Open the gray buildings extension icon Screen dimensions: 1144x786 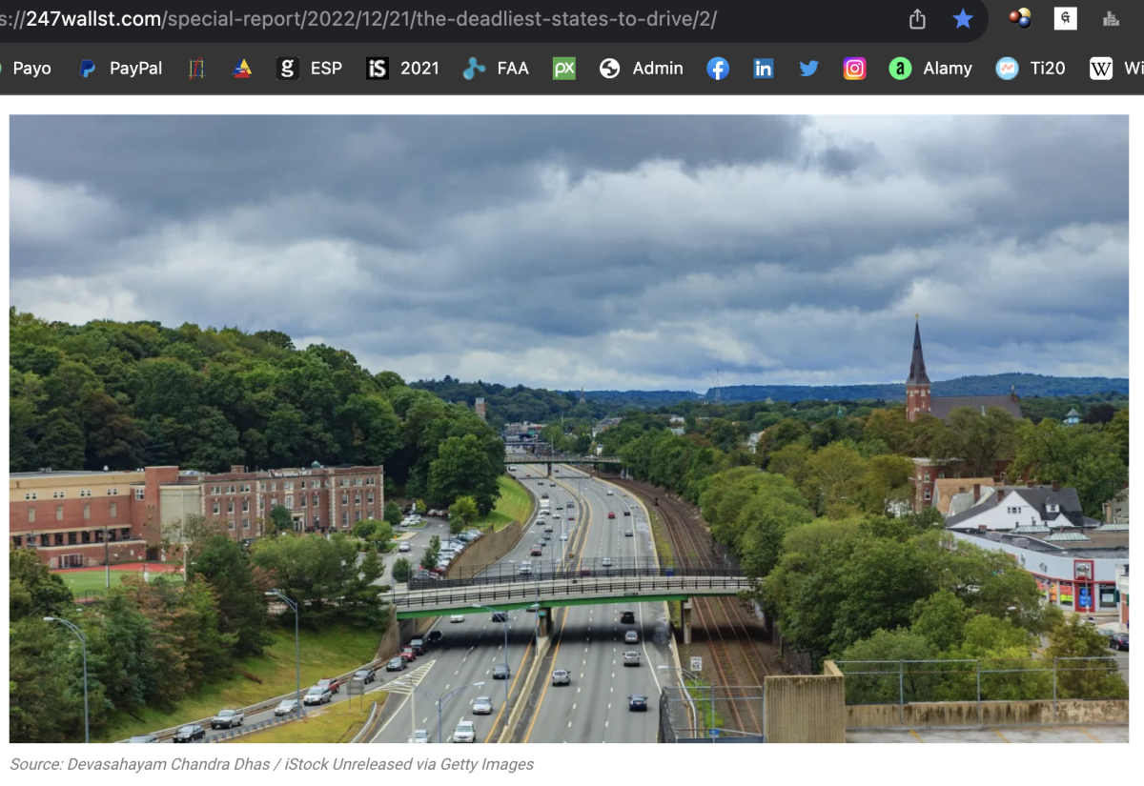1111,18
